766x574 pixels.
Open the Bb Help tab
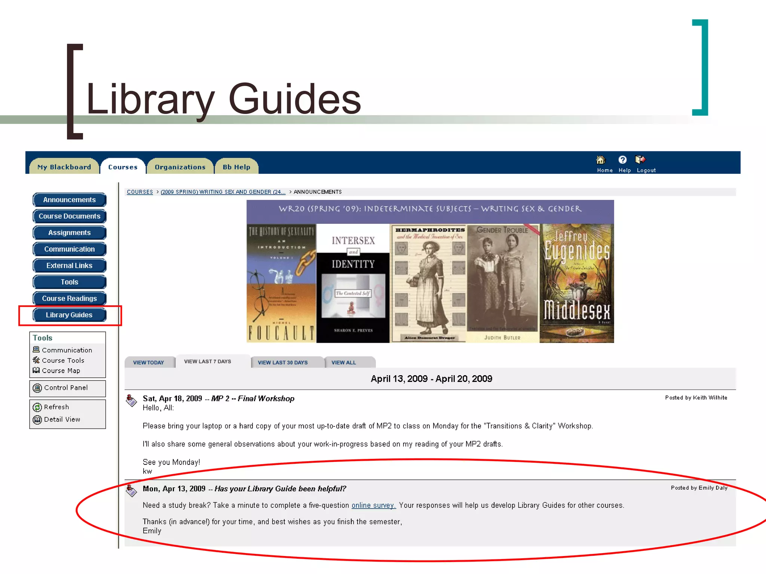(x=236, y=167)
